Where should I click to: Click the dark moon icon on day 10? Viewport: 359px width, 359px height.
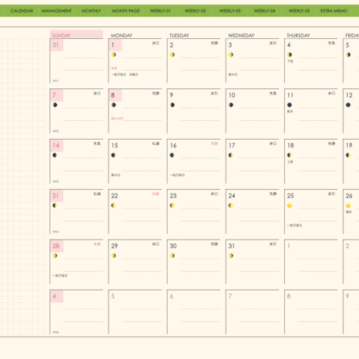[231, 105]
